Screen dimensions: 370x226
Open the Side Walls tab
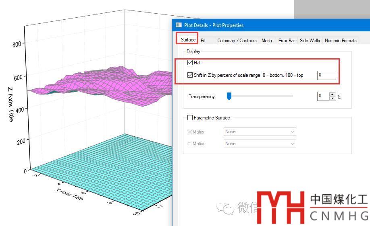click(x=310, y=41)
